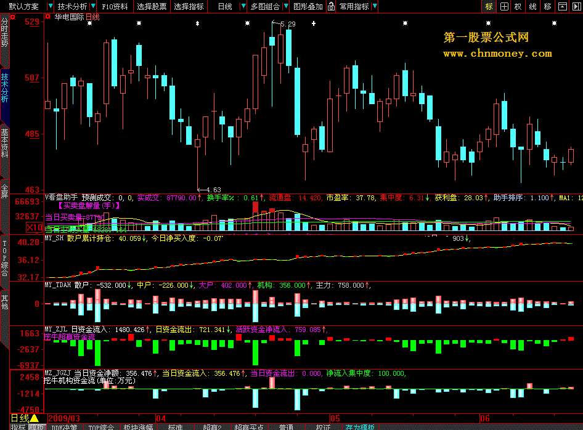Click the 图形叠加 overlay button
This screenshot has height=430, width=583.
(308, 7)
